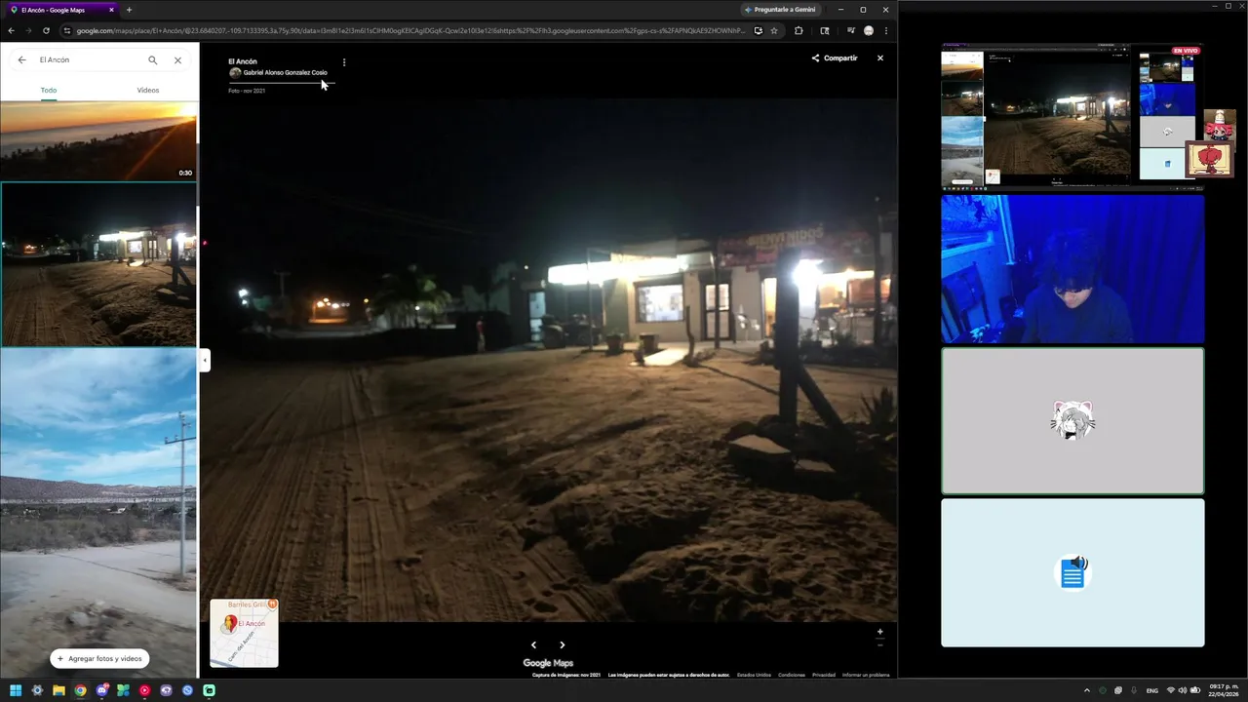Open a new browser tab
1248x702 pixels.
129,10
